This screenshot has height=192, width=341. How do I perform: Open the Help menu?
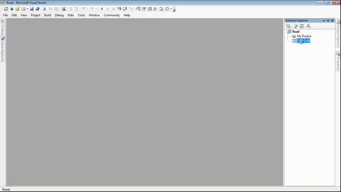[x=127, y=15]
